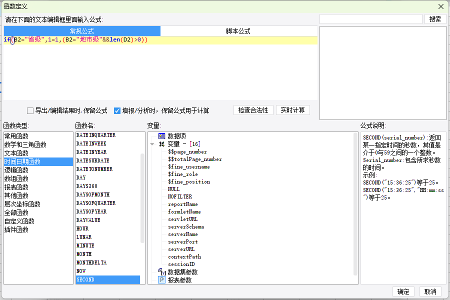Image resolution: width=450 pixels, height=300 pixels.
Task: Cancel with 取消 button
Action: click(430, 291)
